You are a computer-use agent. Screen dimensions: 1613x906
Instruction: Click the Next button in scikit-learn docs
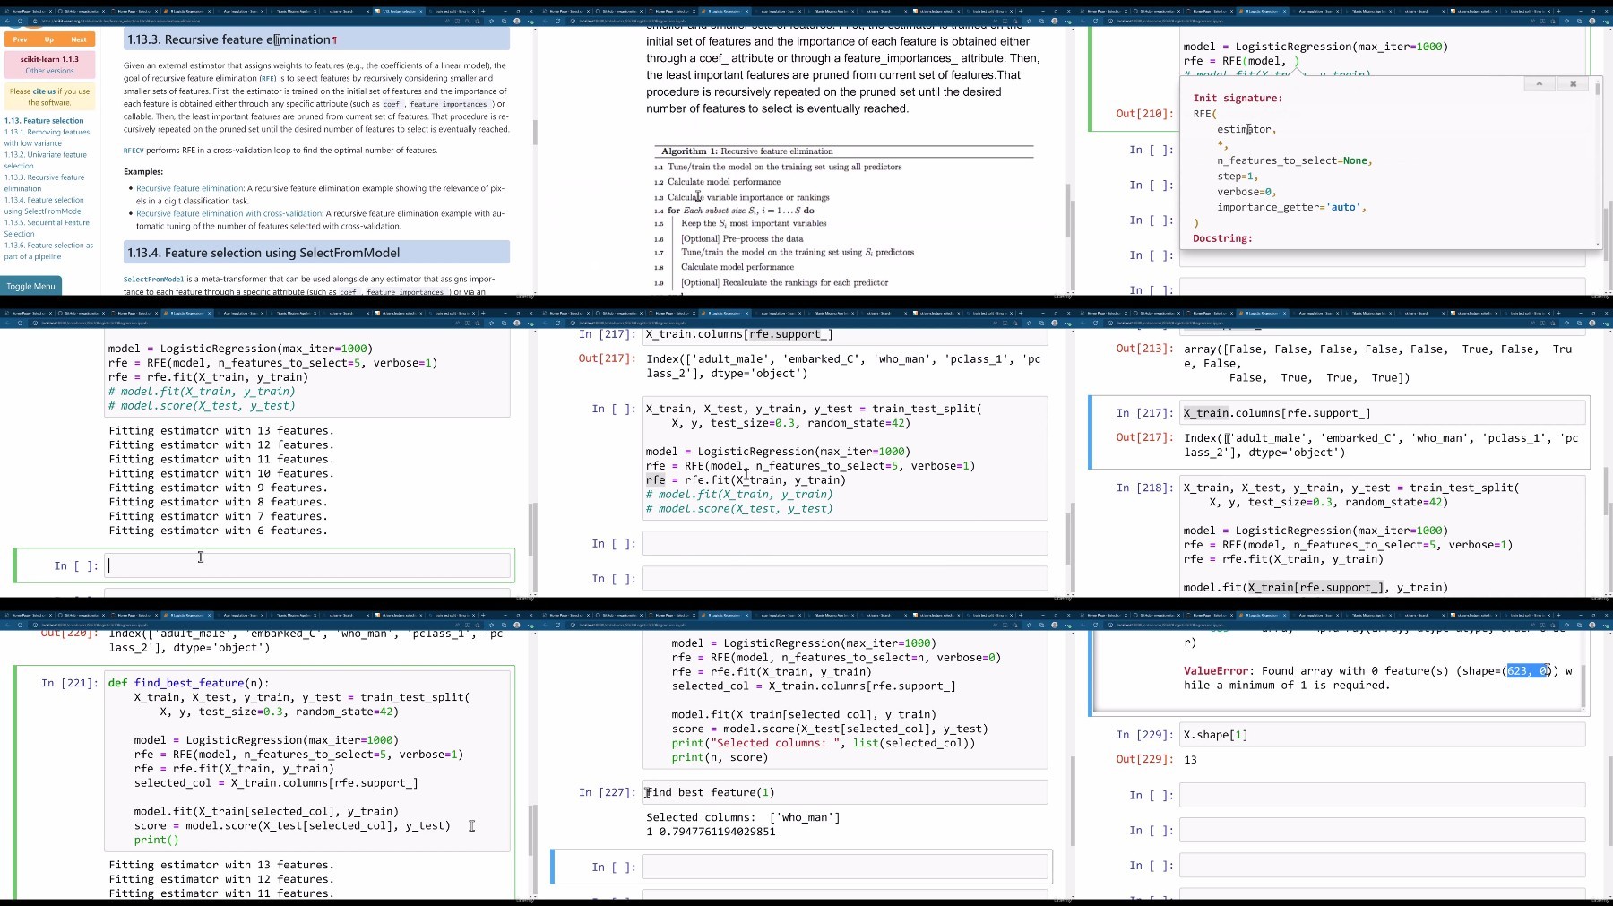pyautogui.click(x=79, y=39)
